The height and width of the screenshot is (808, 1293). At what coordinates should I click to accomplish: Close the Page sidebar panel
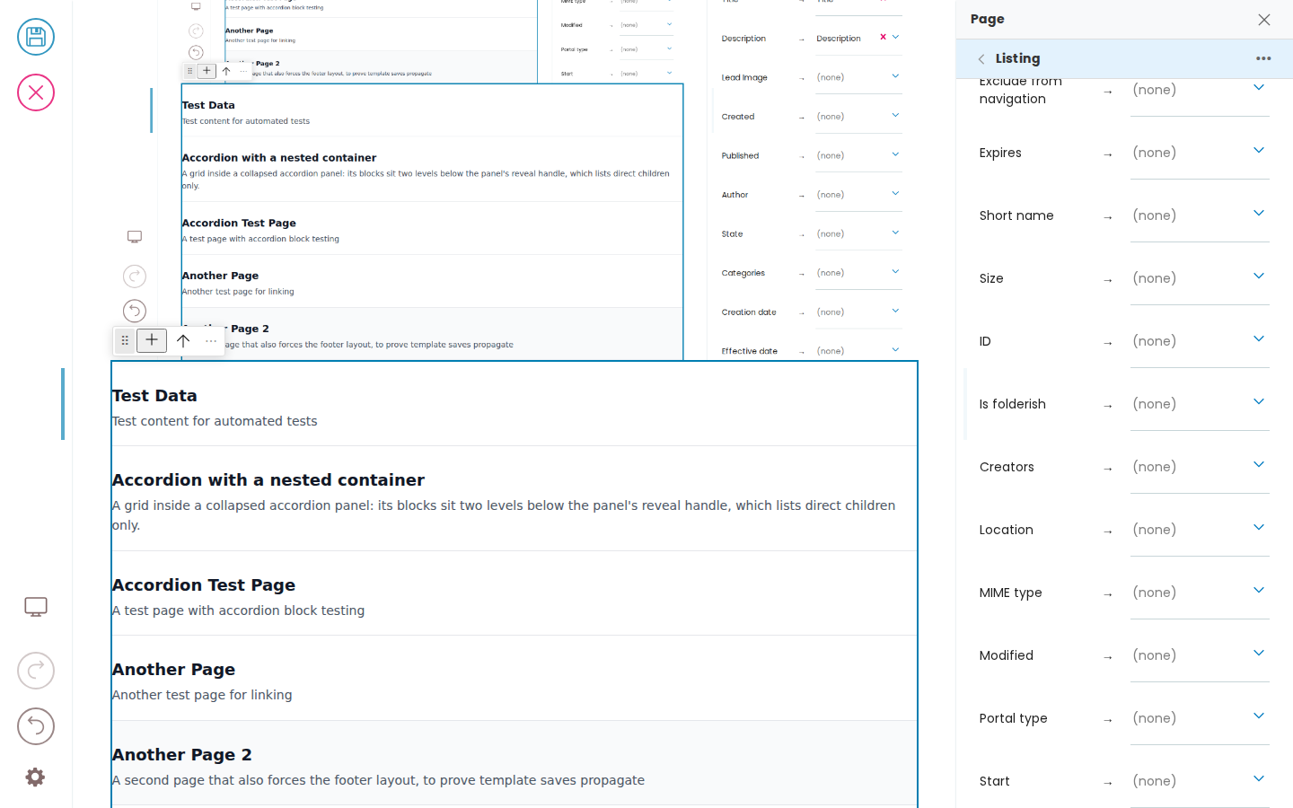(1264, 20)
